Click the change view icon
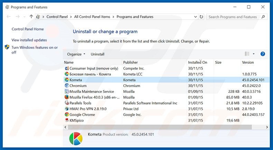 (247, 54)
